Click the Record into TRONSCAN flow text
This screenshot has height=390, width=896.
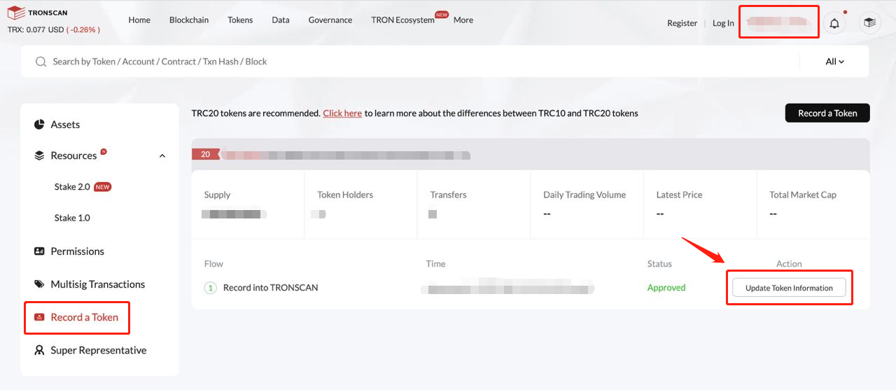tap(270, 288)
